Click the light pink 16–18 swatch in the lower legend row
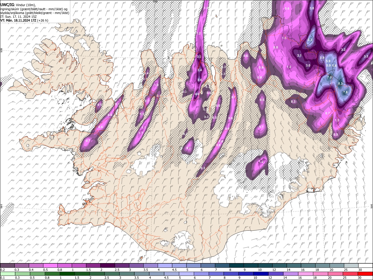Screen dimensions: 373x280 (306, 274)
